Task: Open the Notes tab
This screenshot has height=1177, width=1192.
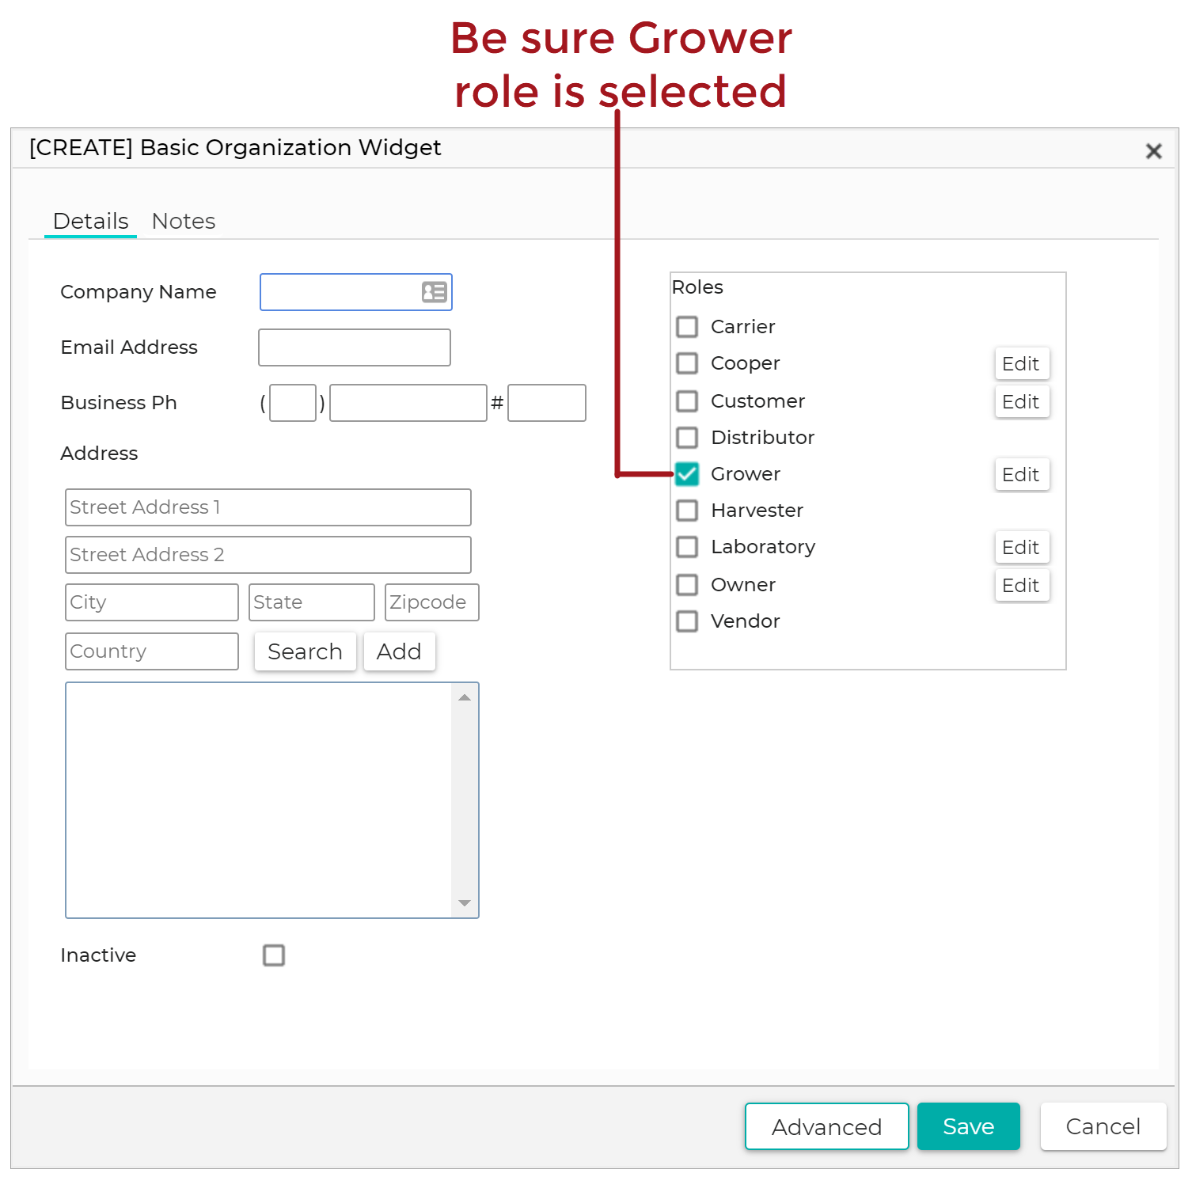Action: coord(184,221)
